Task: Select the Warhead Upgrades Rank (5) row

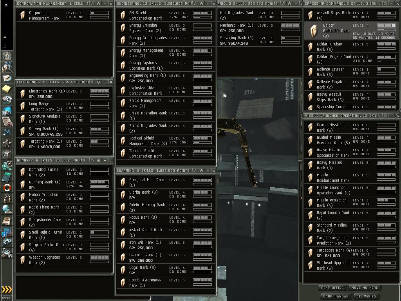Action: pos(351,265)
